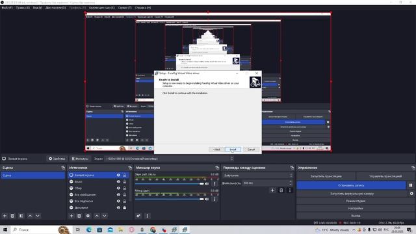416x234 pixels.
Task: Open Task View on the taskbar
Action: (x=78, y=229)
